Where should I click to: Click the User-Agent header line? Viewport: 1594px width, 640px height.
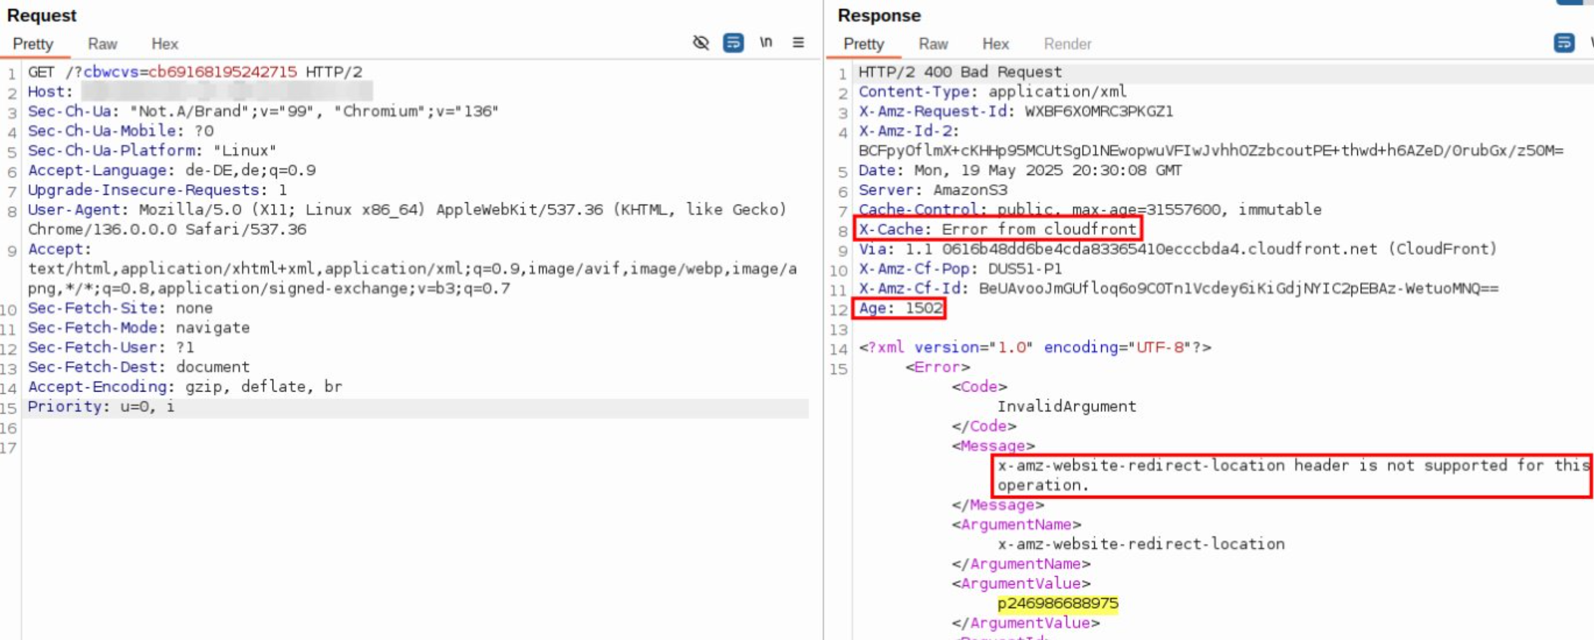[x=407, y=210]
